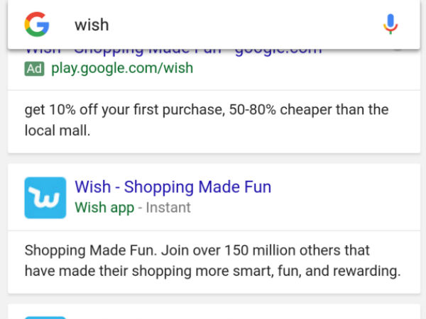Image resolution: width=426 pixels, height=319 pixels.
Task: Open "Wish - Shopping Made Fun" result title
Action: (x=173, y=187)
